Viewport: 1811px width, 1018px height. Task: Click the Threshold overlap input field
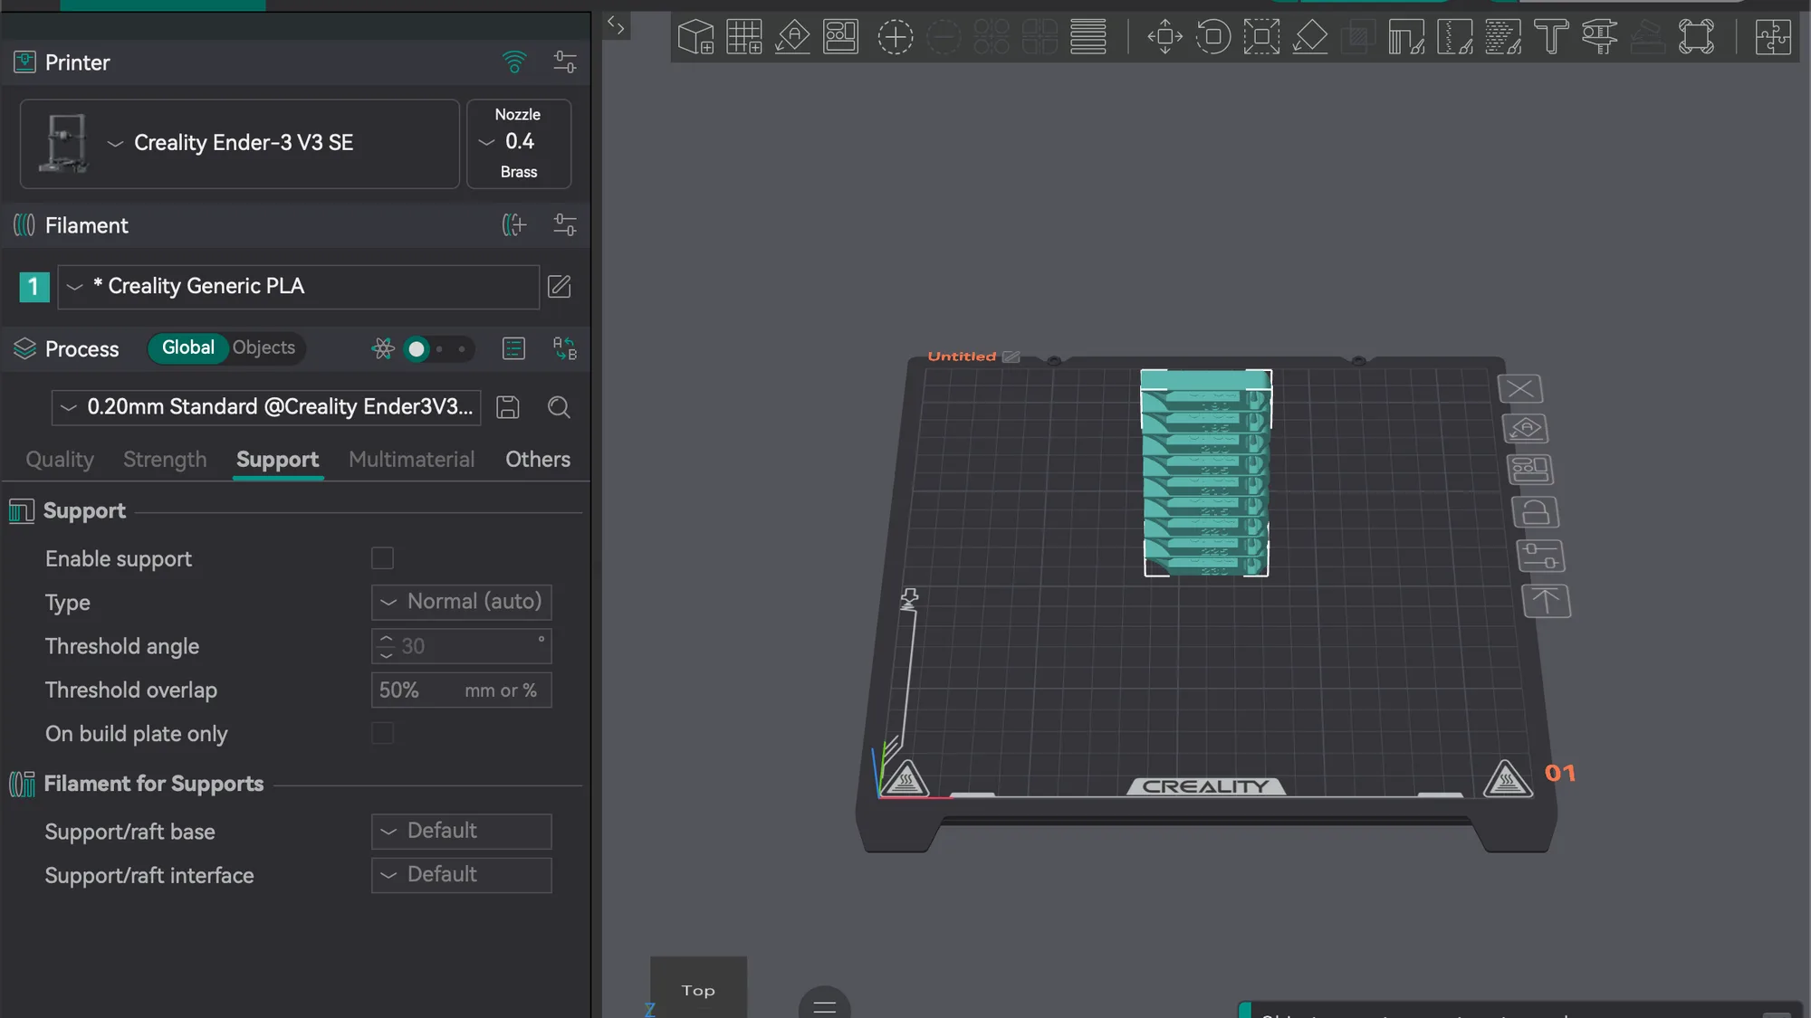[462, 690]
